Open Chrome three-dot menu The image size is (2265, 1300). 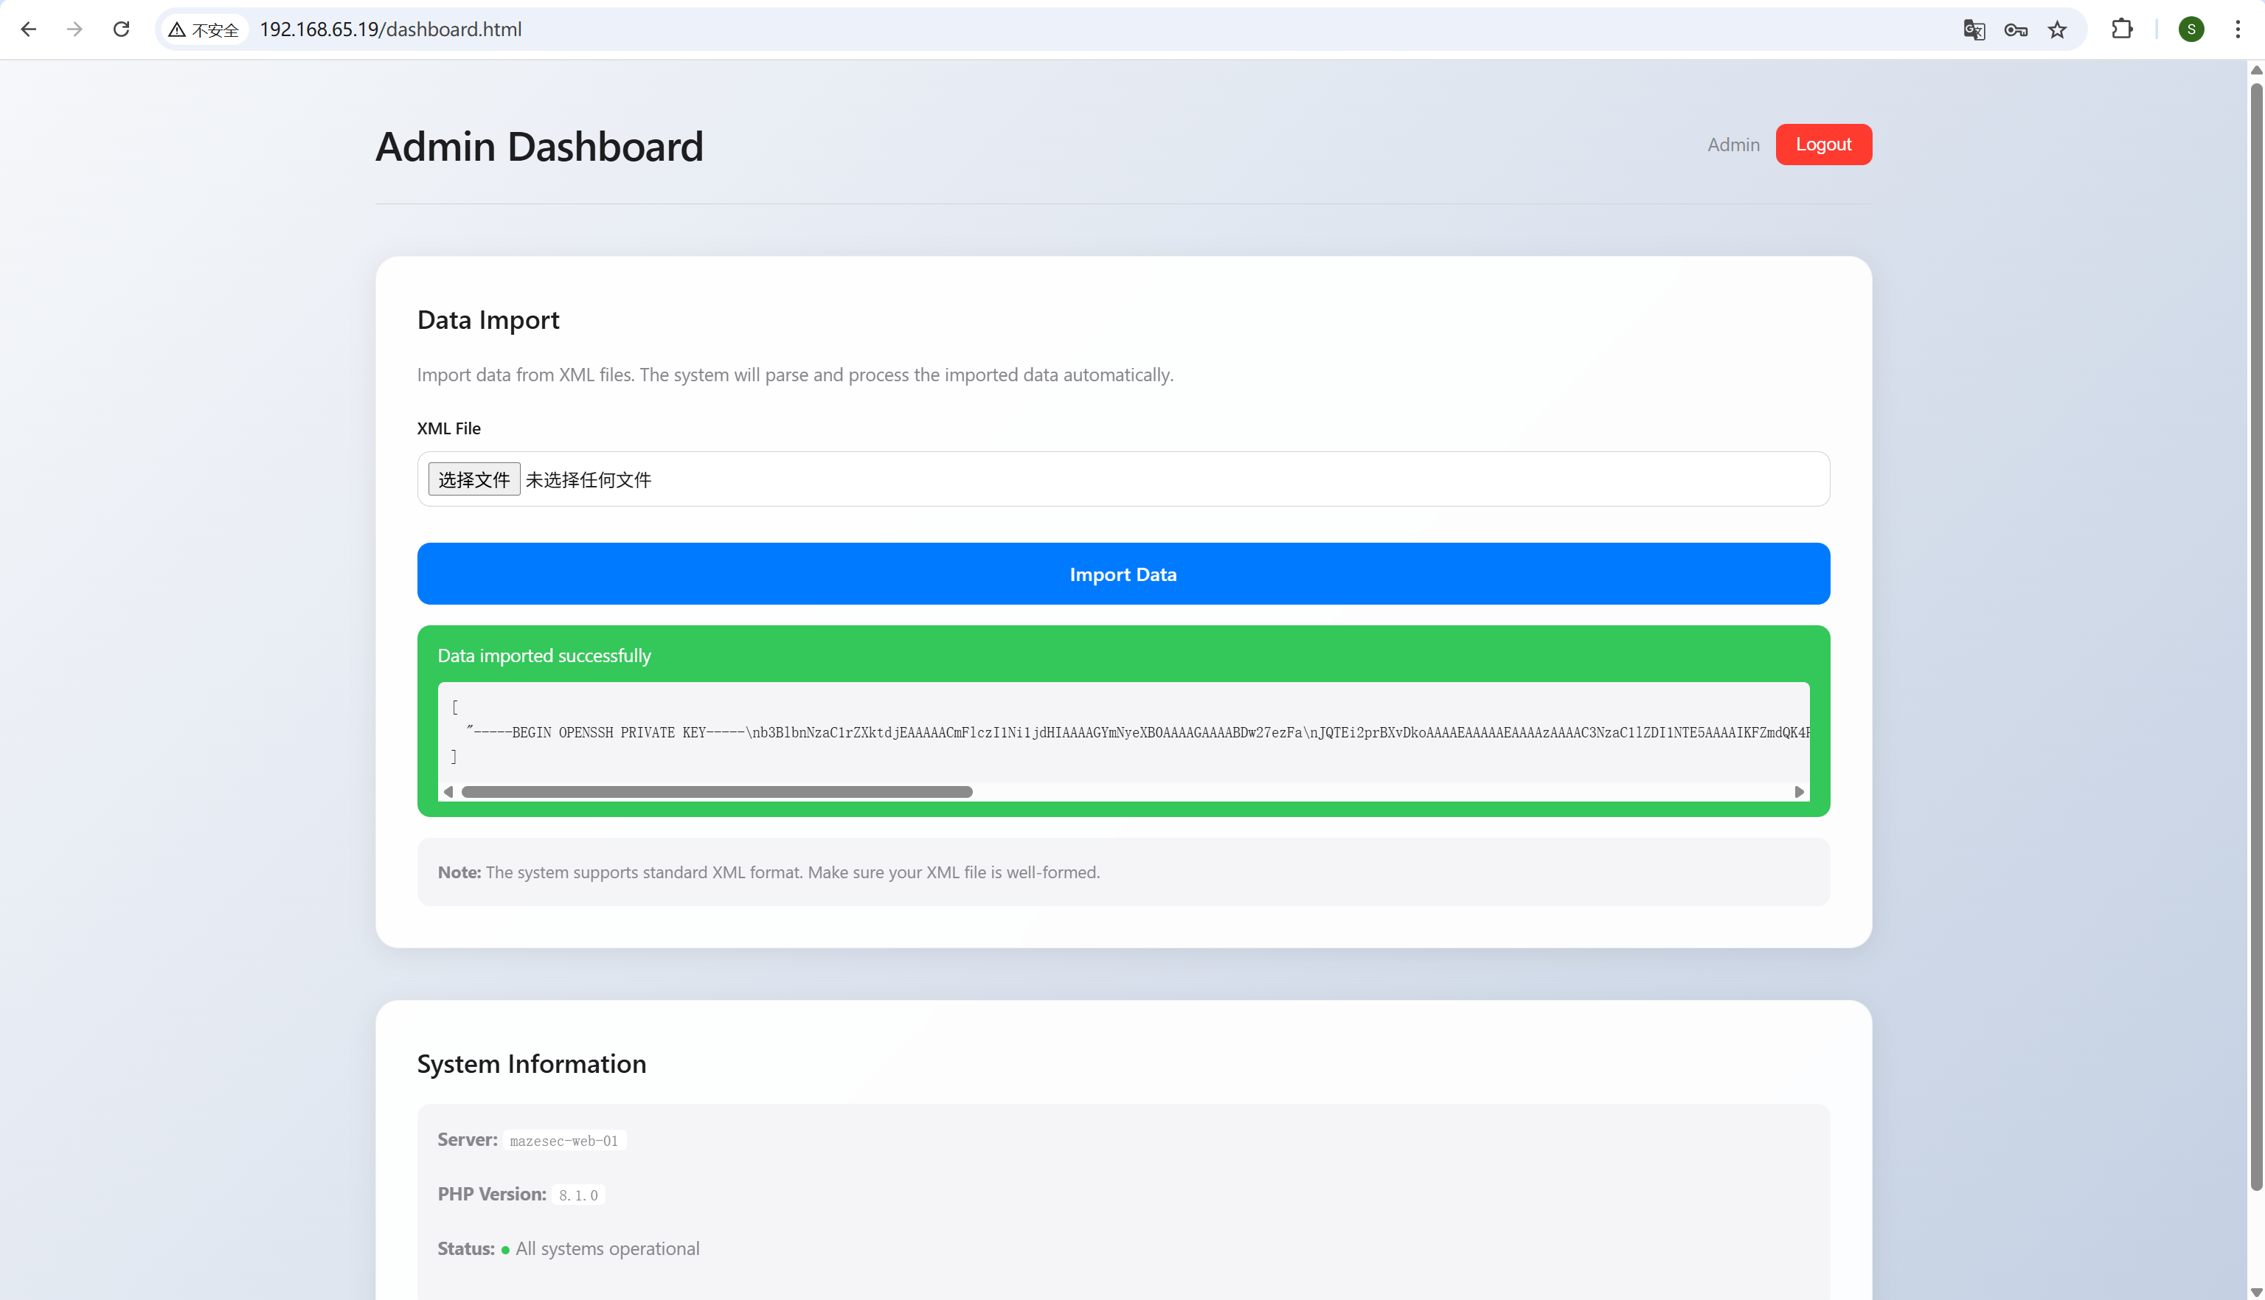click(x=2237, y=29)
